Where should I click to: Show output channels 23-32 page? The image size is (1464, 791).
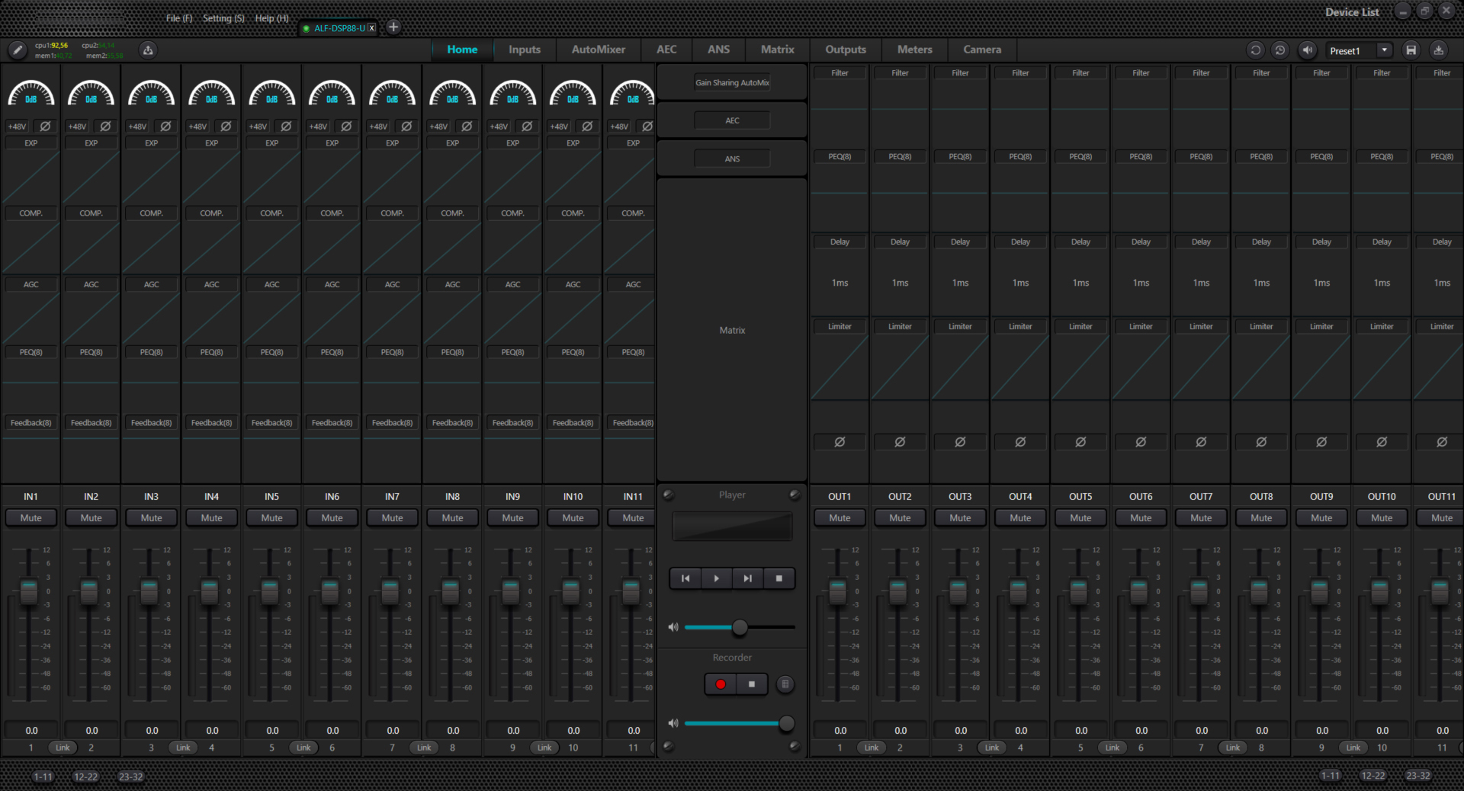[1418, 776]
